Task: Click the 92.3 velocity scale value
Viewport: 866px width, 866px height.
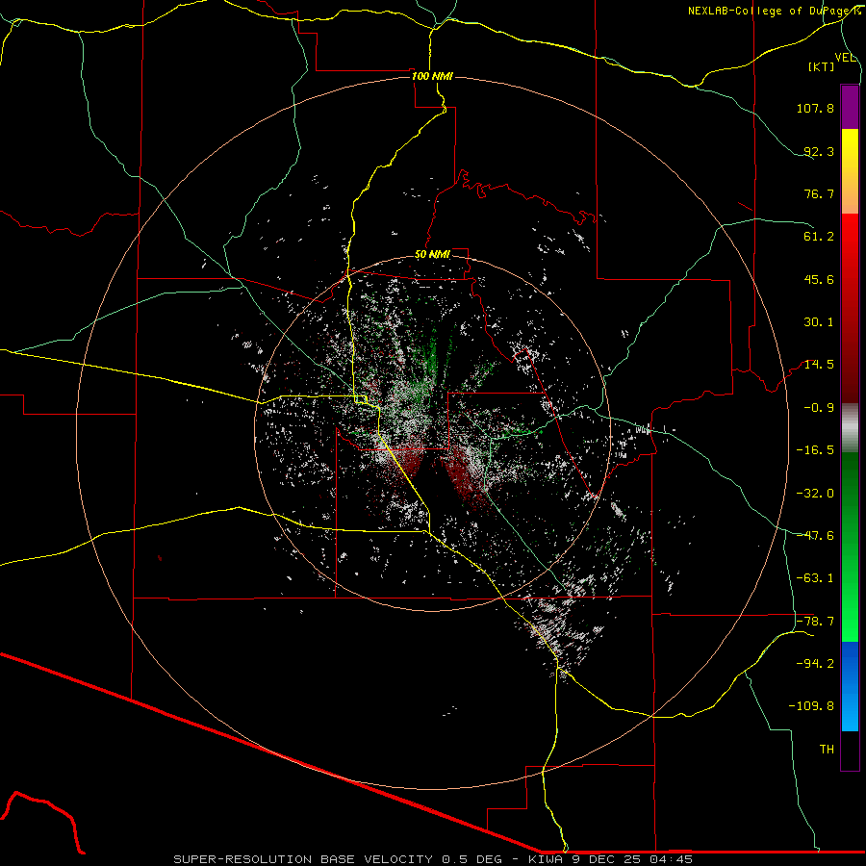Action: [x=819, y=151]
